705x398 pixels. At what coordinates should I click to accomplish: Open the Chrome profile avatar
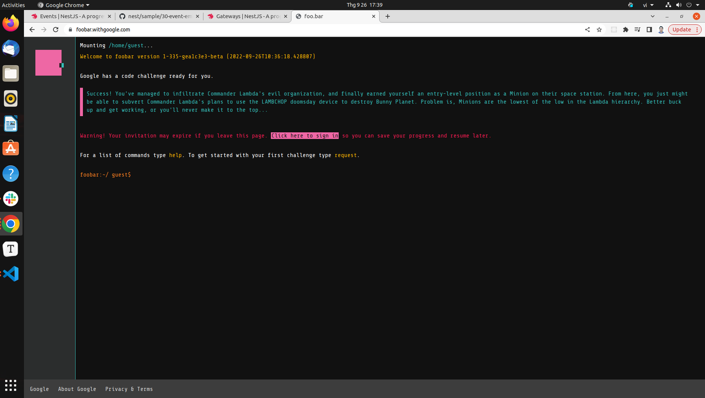[x=661, y=29]
